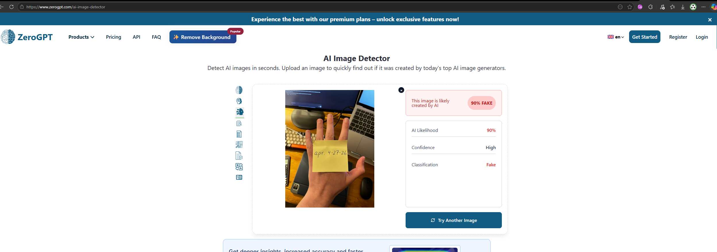This screenshot has width=717, height=252.
Task: Open the document checkmark sidebar icon
Action: click(239, 156)
